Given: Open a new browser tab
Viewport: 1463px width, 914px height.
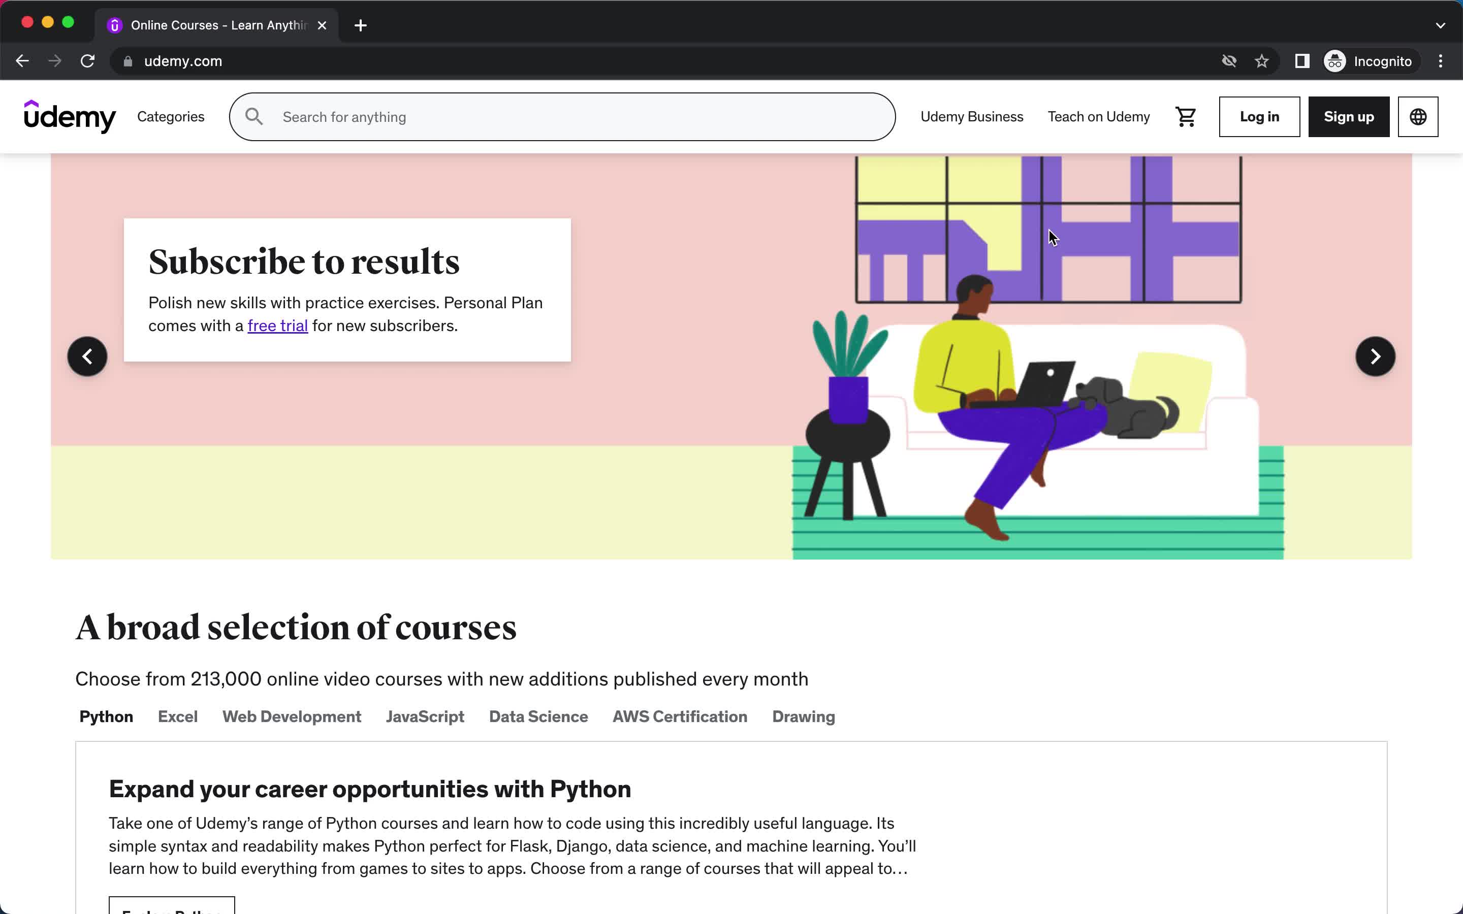Looking at the screenshot, I should coord(360,25).
